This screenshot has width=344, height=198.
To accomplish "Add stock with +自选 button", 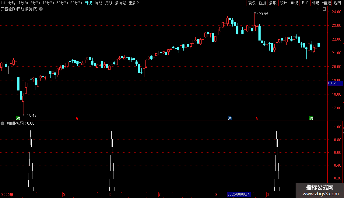I will tap(326, 3).
